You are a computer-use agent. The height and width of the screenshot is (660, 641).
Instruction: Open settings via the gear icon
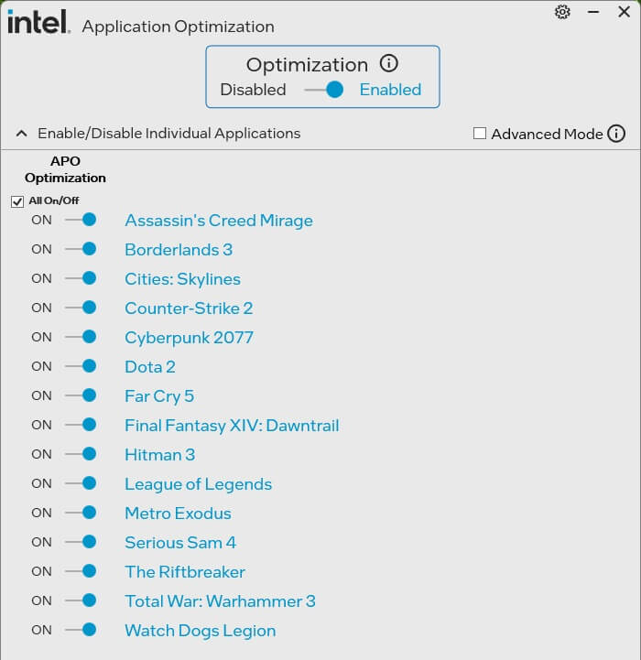(562, 12)
